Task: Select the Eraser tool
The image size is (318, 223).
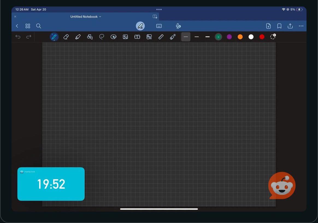Action: point(66,36)
